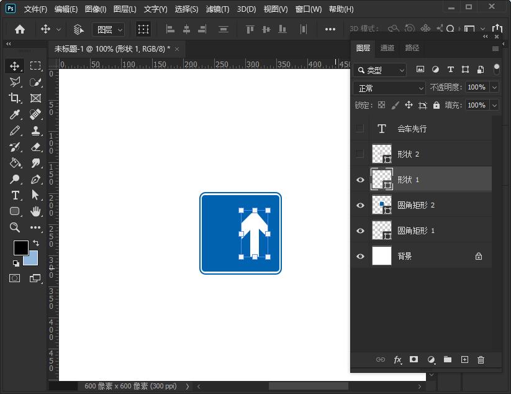Expand the 不透明度 opacity slider arrow
Screen dimensions: 511x394
(x=494, y=87)
